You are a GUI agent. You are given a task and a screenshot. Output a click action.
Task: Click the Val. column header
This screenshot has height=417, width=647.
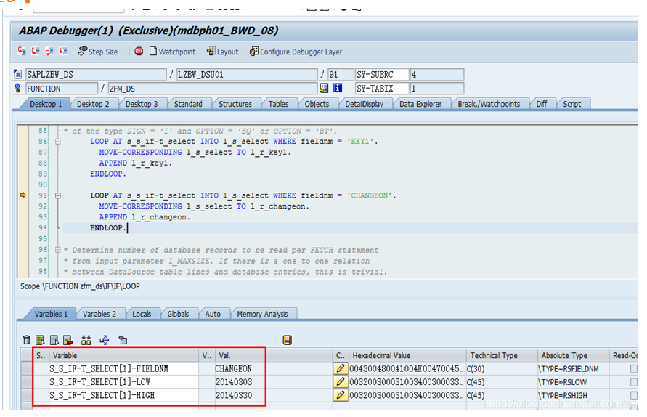click(273, 355)
